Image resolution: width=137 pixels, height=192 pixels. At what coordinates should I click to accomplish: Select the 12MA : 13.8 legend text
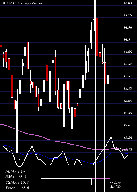tap(17, 182)
